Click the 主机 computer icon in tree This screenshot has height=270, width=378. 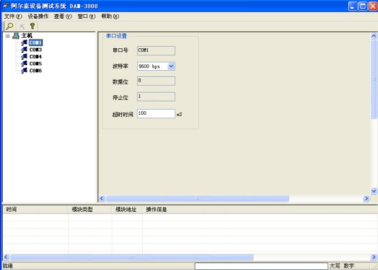(15, 36)
